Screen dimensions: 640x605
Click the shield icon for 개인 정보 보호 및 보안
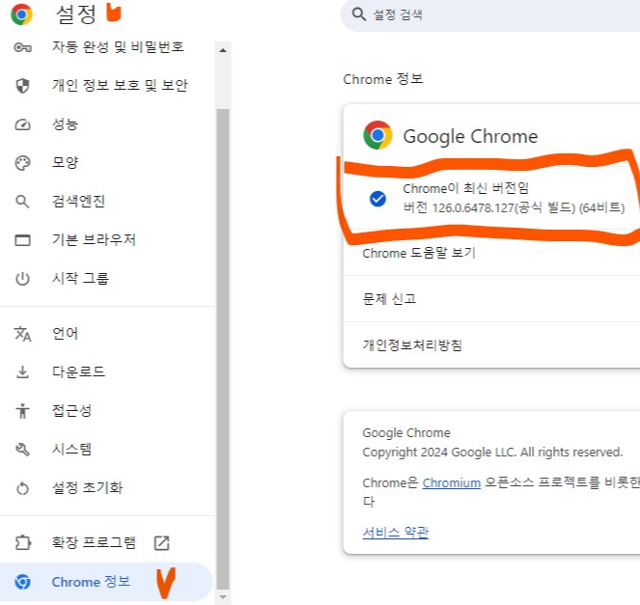(x=22, y=86)
